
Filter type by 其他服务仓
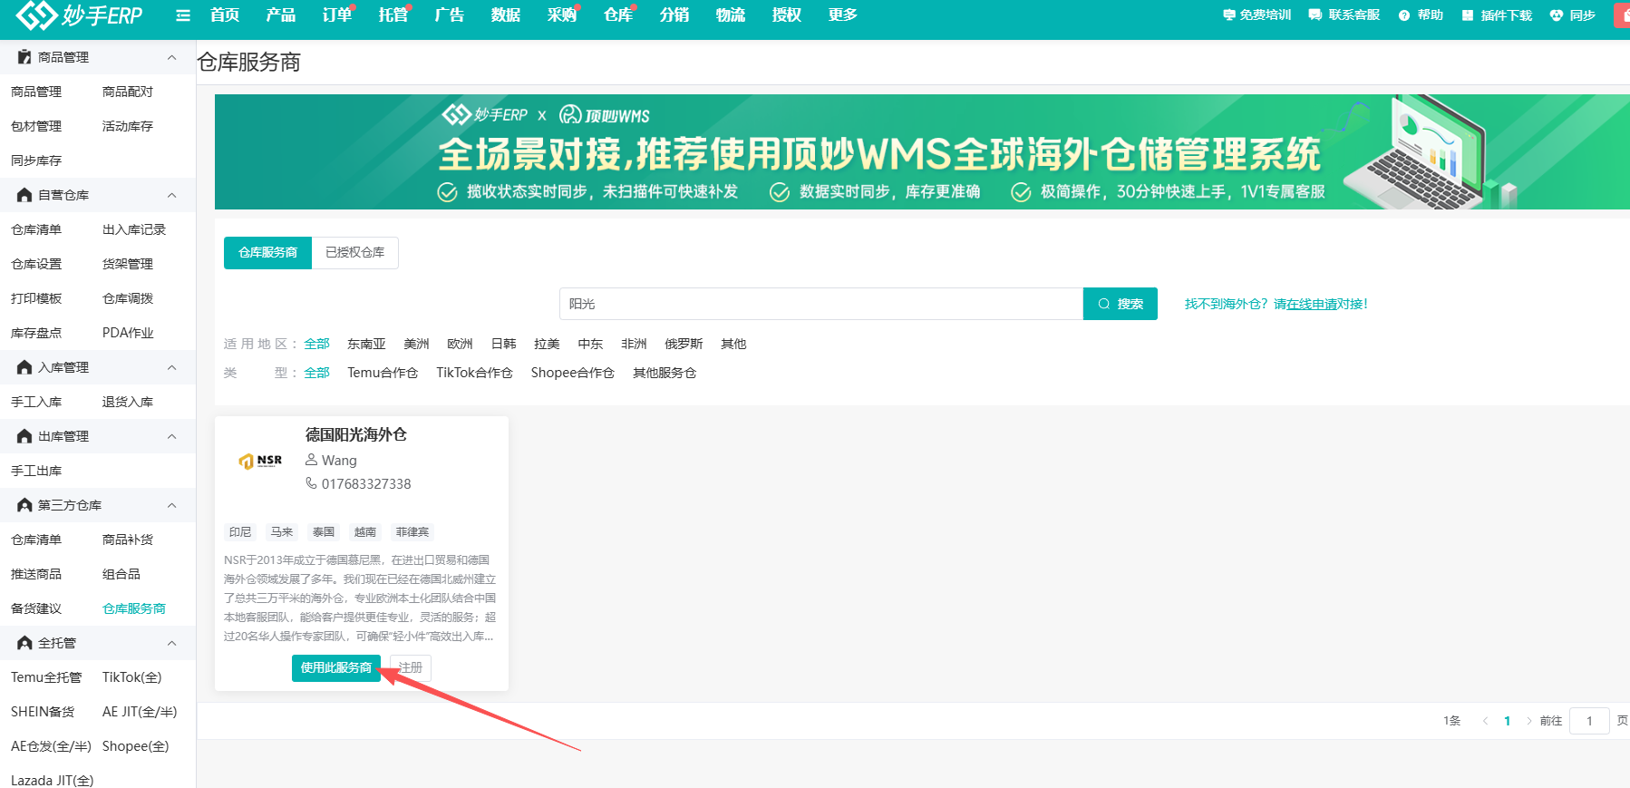(665, 374)
